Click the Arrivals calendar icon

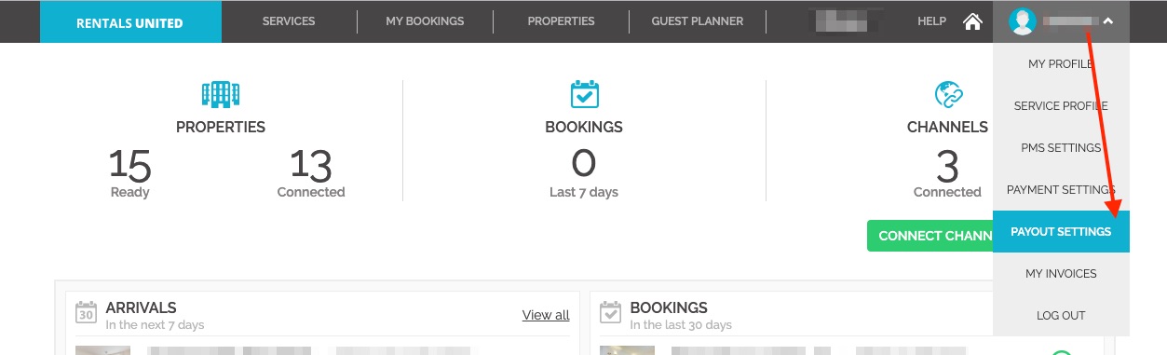86,311
